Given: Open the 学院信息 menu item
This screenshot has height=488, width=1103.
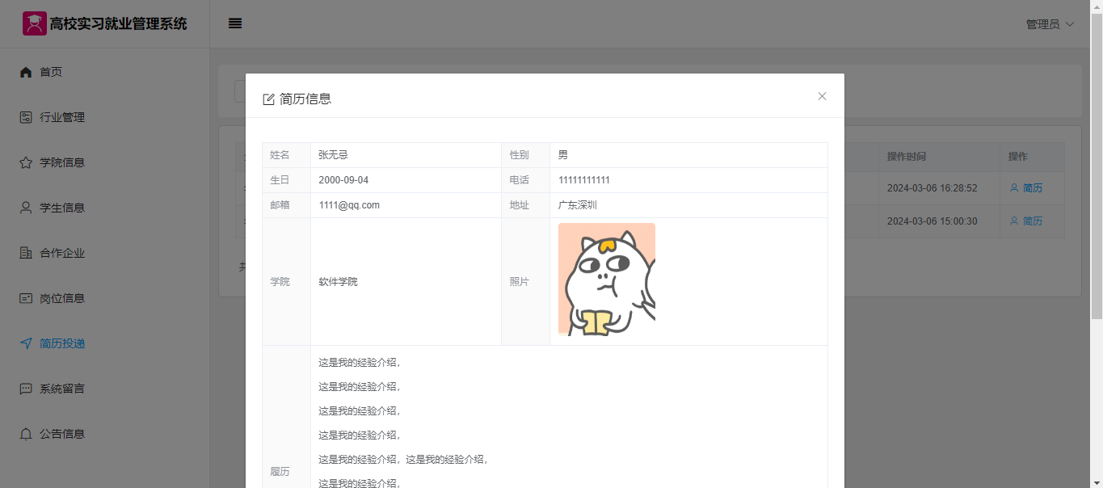Looking at the screenshot, I should (x=105, y=162).
